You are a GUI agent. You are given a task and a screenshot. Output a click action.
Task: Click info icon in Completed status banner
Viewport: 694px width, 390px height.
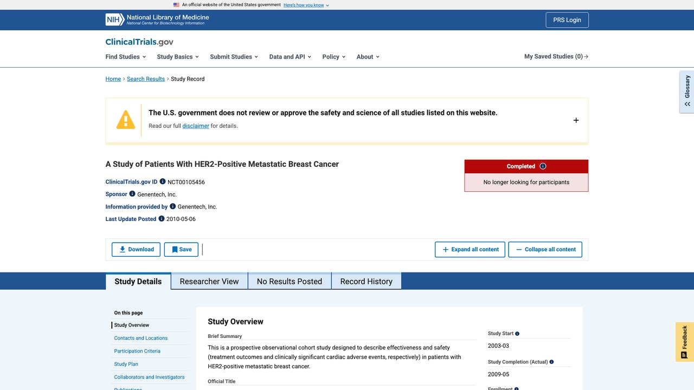[x=543, y=166]
